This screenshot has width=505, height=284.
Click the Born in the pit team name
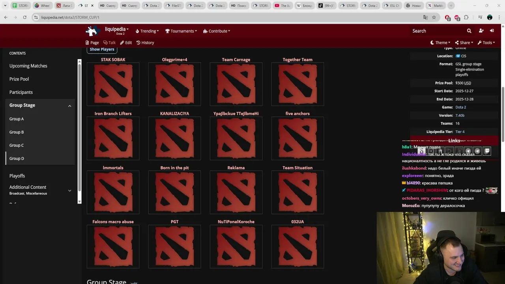coord(174,168)
